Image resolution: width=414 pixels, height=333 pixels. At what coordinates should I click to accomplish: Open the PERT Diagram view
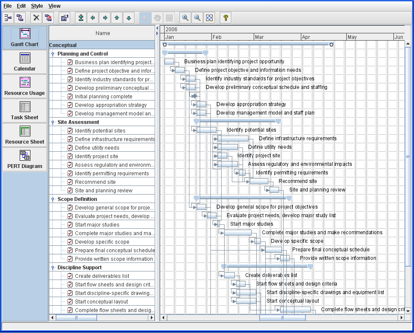click(x=25, y=160)
